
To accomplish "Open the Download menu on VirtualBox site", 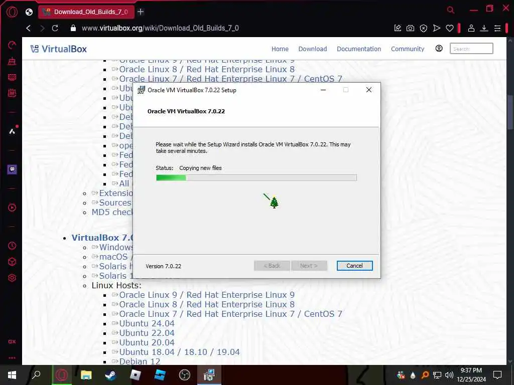I will tap(312, 49).
